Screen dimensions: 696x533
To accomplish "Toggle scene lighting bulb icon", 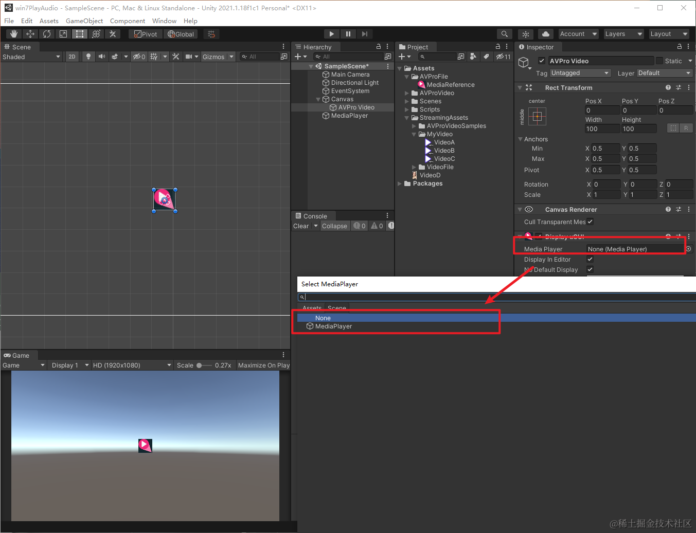I will click(x=88, y=57).
